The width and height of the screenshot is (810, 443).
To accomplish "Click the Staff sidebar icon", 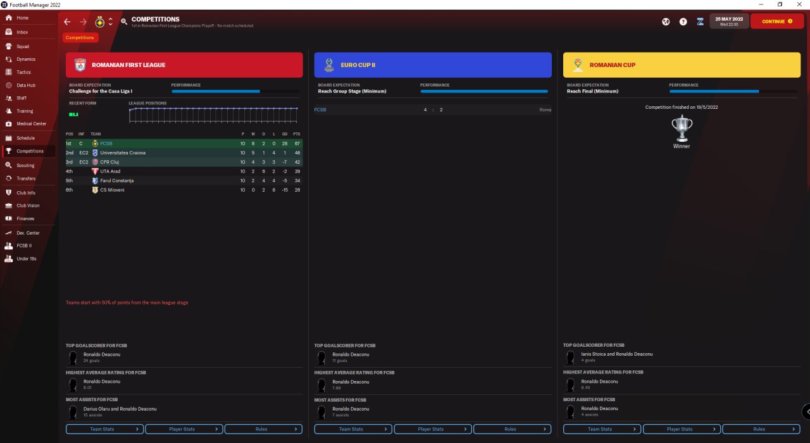I will [9, 98].
